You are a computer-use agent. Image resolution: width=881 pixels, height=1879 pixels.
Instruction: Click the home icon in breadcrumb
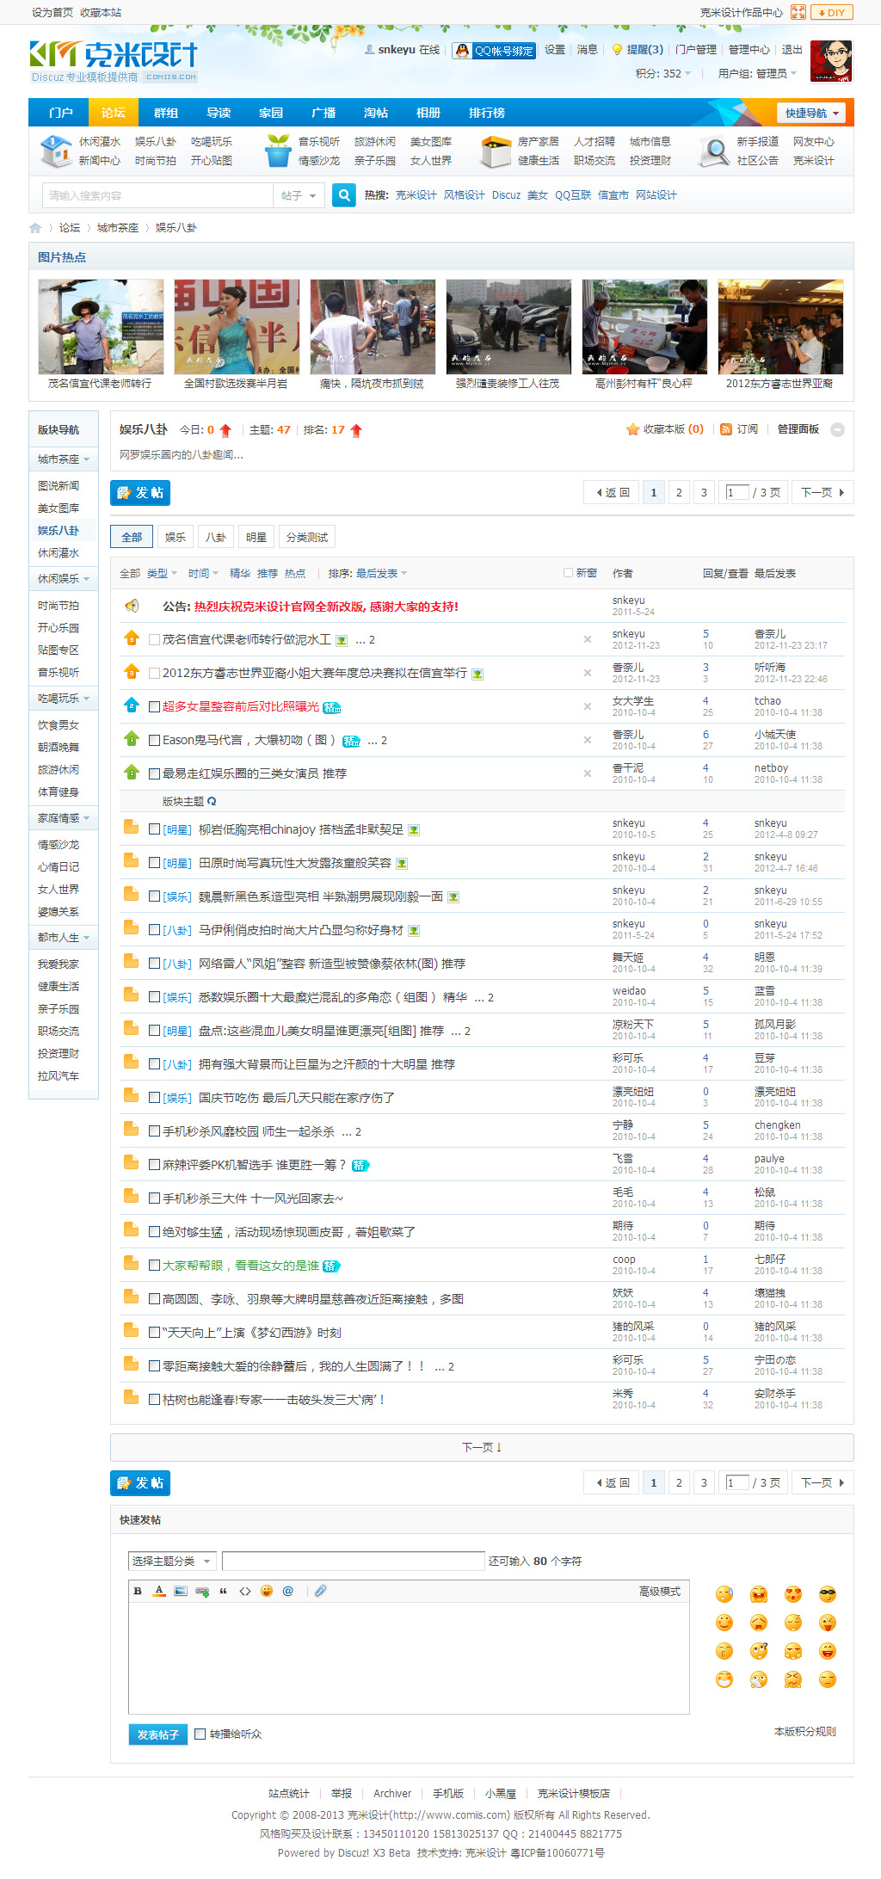point(35,228)
